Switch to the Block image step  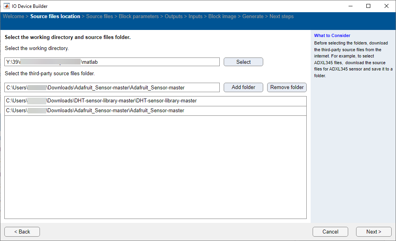[222, 16]
